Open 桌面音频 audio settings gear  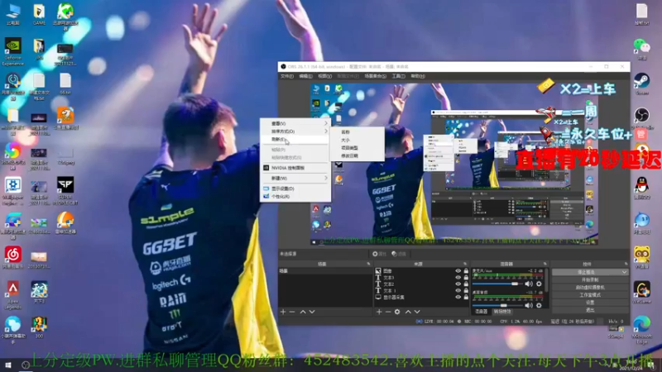[x=539, y=305]
